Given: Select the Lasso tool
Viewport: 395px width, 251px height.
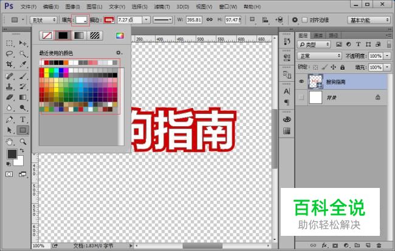Looking at the screenshot, I should [x=9, y=53].
